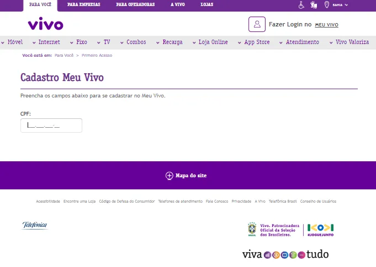Open the wheelchair accessibility icon
The height and width of the screenshot is (267, 376).
pos(301,5)
